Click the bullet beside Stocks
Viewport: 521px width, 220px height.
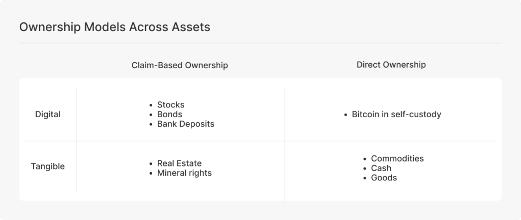(151, 105)
